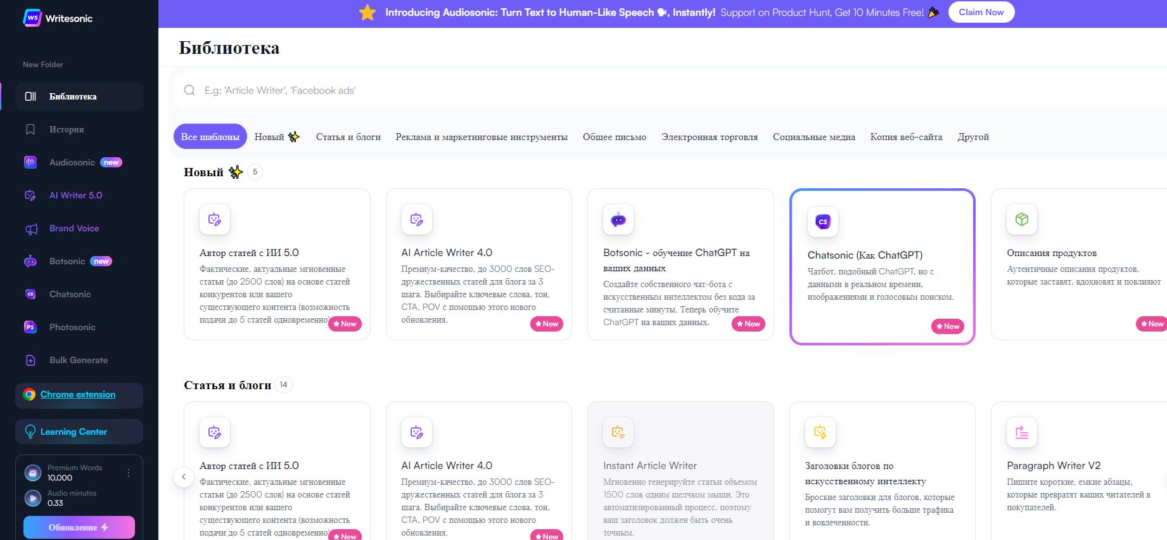Click the Audio minutes play icon
The height and width of the screenshot is (540, 1167).
tap(32, 498)
